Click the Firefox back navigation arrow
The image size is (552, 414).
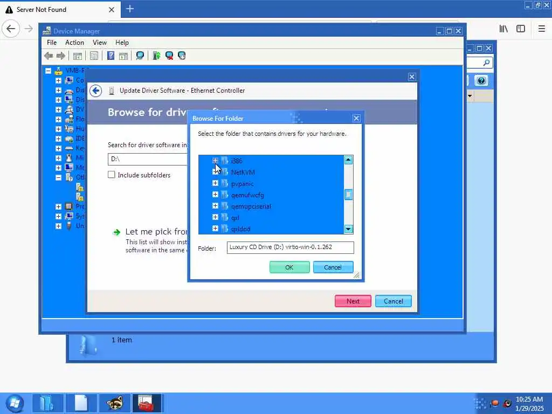(11, 29)
